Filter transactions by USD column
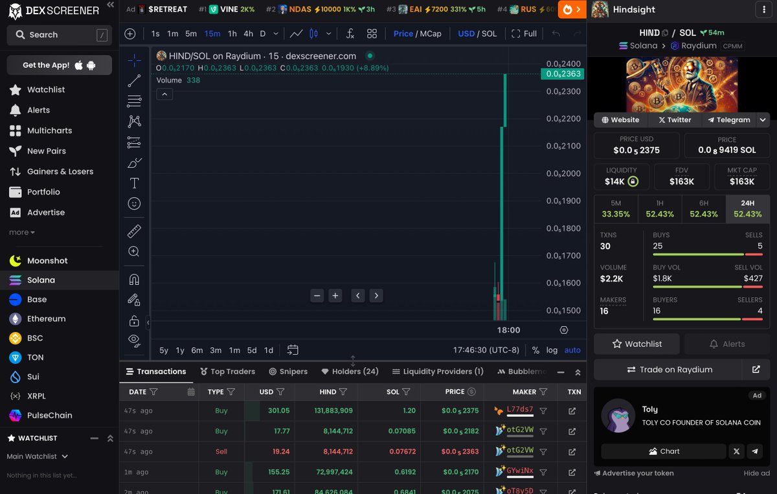Image resolution: width=777 pixels, height=494 pixels. [280, 392]
